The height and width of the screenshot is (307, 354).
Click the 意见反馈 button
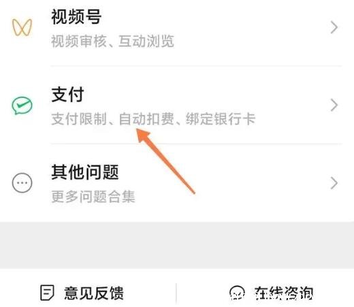[82, 293]
